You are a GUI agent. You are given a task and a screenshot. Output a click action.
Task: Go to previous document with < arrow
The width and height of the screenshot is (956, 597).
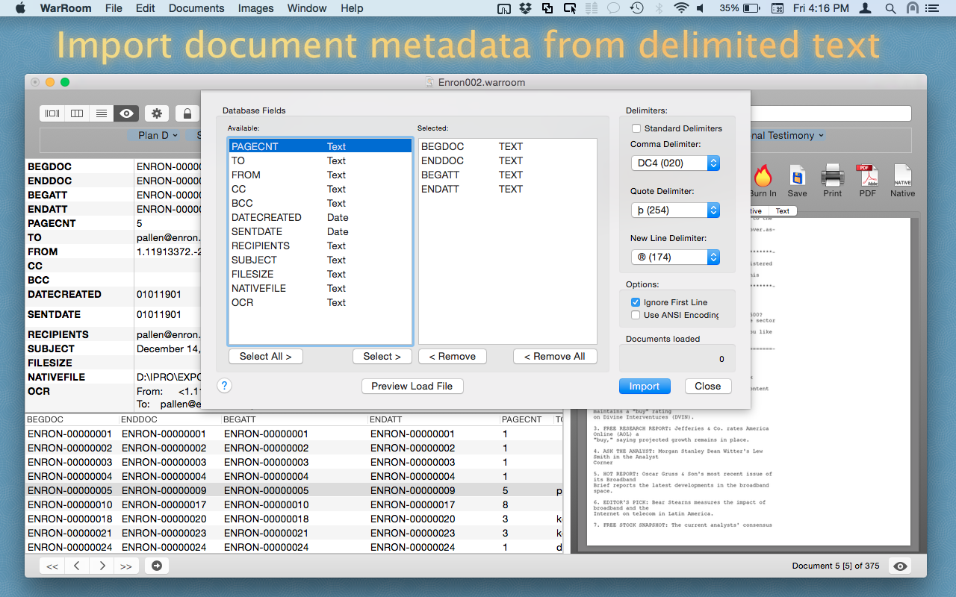(77, 566)
